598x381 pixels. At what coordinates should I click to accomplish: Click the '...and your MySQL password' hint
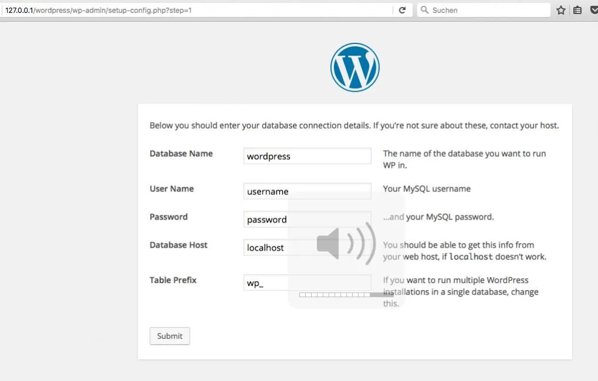pos(439,217)
